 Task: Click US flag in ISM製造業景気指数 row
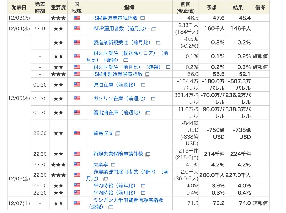point(77,18)
